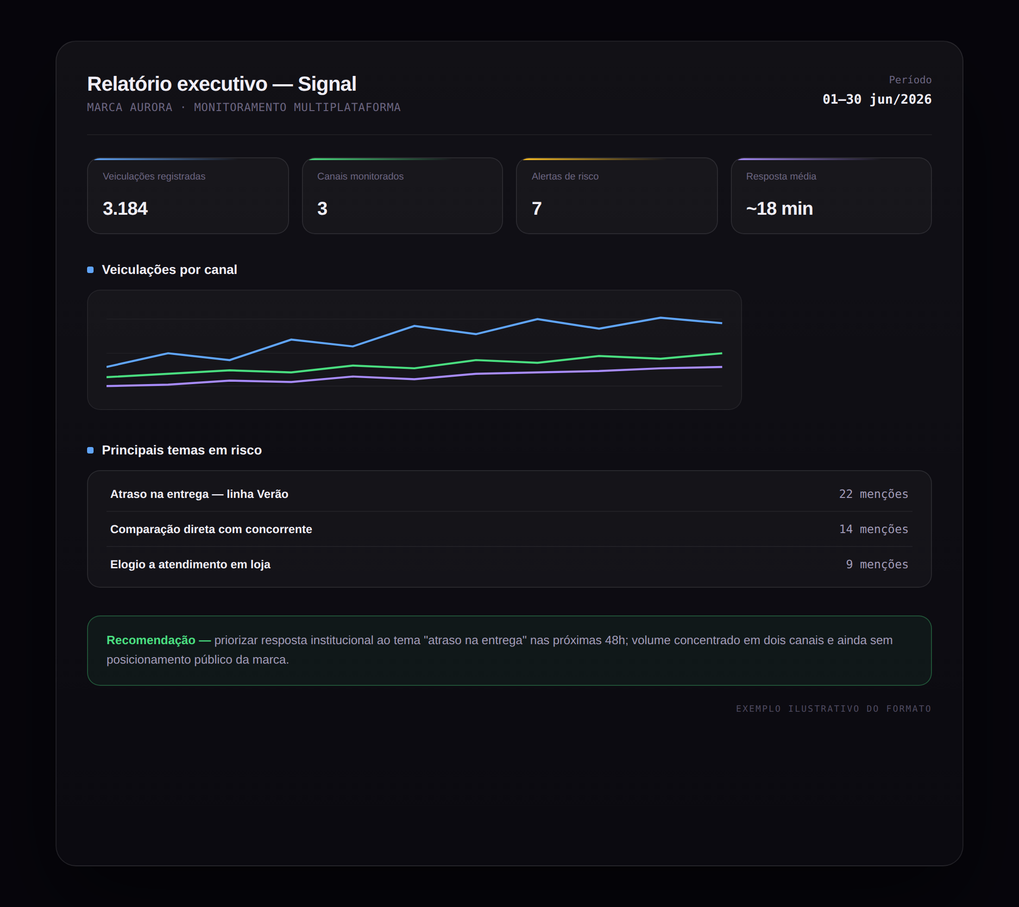Image resolution: width=1019 pixels, height=907 pixels.
Task: Select the row 'Comparação direta com concorrente'
Action: coord(509,529)
